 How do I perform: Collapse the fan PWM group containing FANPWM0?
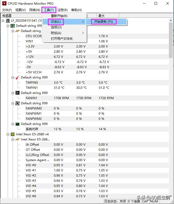13,103
